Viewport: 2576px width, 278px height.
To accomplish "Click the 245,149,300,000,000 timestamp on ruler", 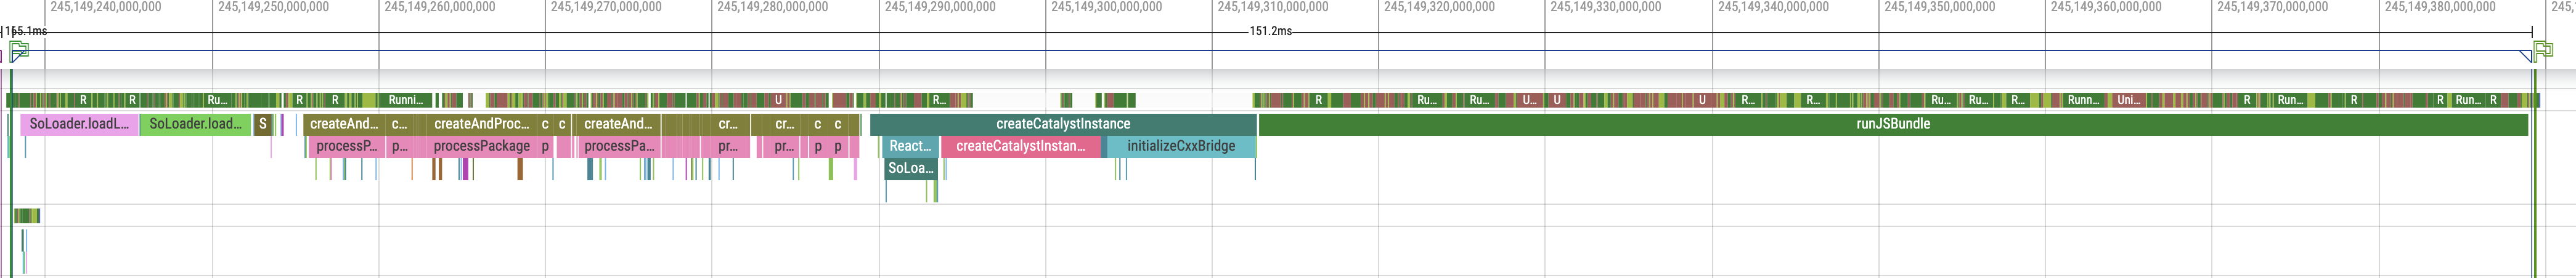I will pos(1106,7).
